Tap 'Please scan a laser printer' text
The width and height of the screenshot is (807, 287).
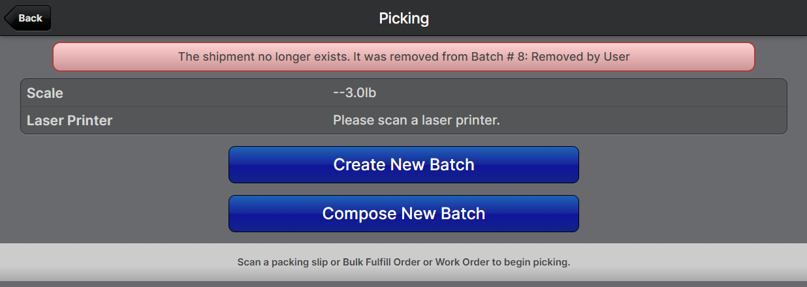click(416, 121)
